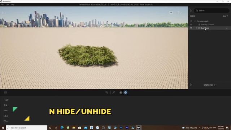Screen dimensions: 231x130
Task: Select the material picker eyedropper tool
Action: pyautogui.click(x=114, y=92)
